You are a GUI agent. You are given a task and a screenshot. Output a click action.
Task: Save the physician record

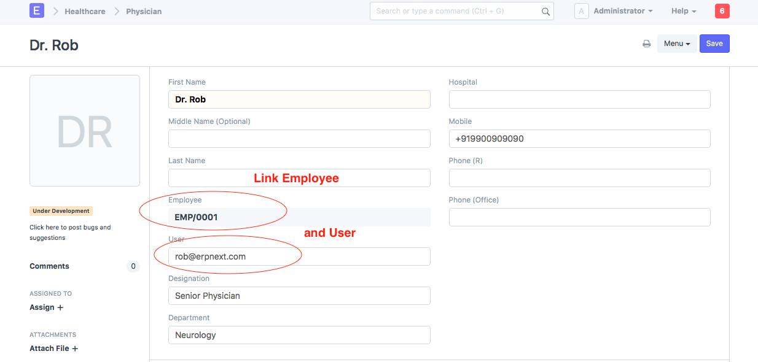[x=714, y=44]
